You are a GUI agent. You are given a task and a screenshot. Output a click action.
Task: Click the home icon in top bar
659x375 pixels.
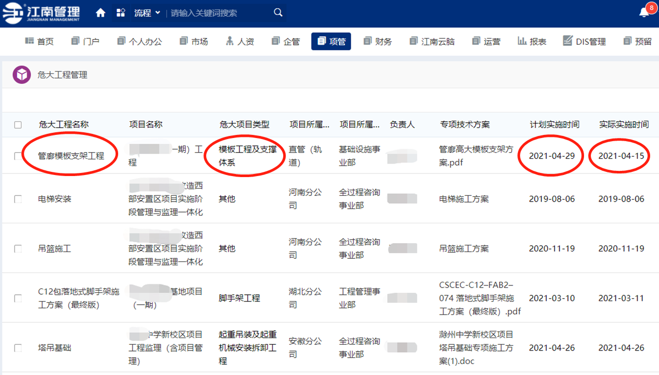point(100,13)
